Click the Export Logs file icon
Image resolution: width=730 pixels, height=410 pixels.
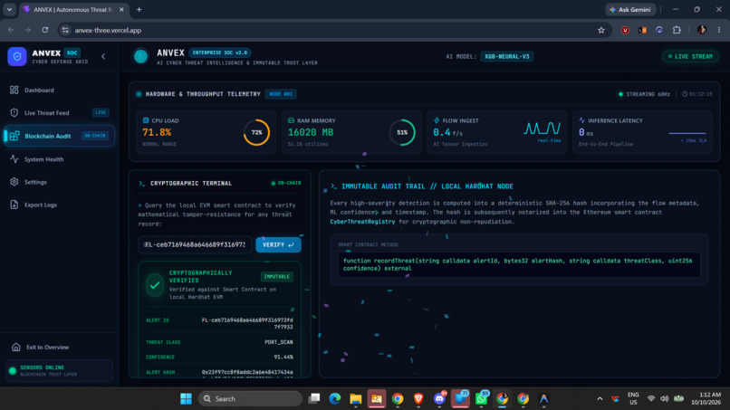14,205
